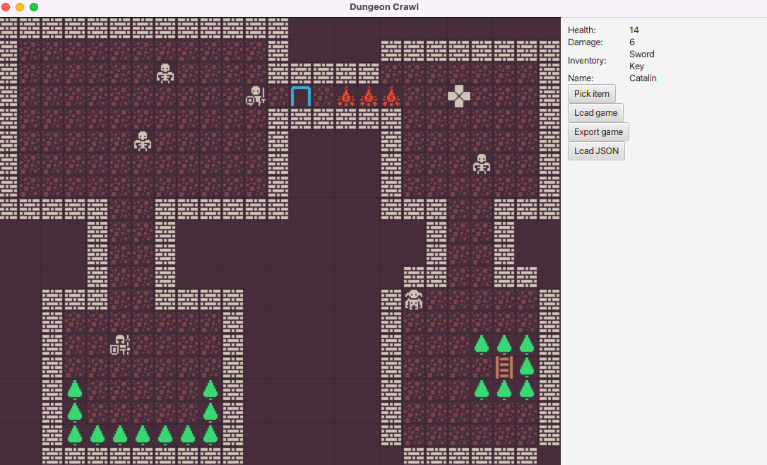Click the Load game button
767x465 pixels.
click(x=595, y=112)
